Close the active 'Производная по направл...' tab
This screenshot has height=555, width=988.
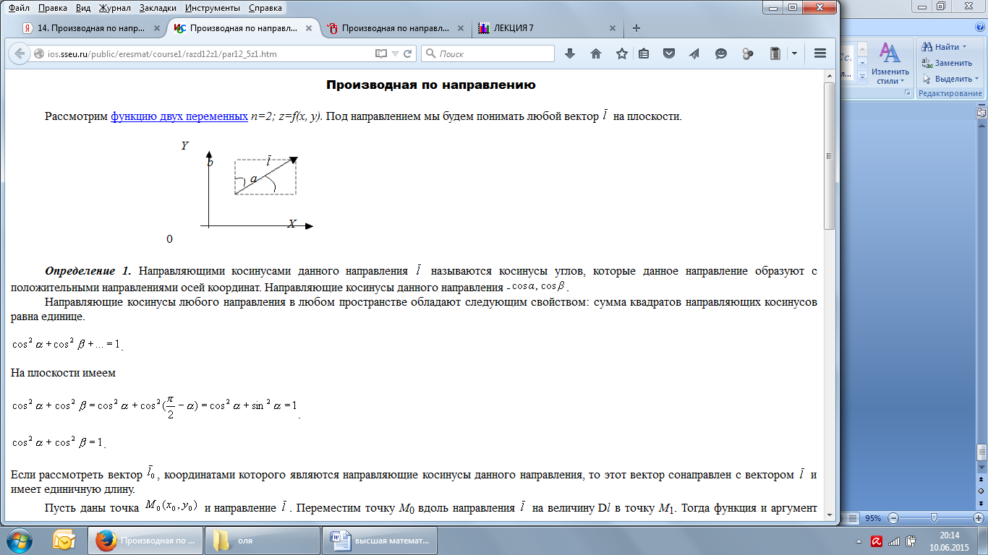tap(309, 28)
